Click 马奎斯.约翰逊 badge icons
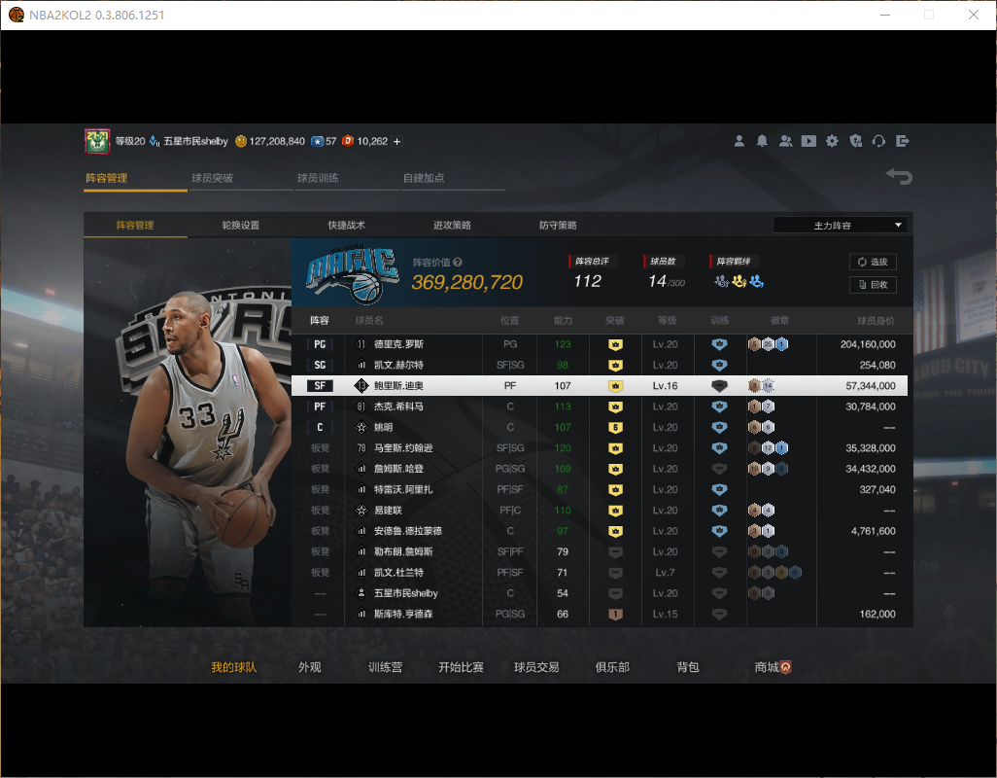997x778 pixels. 768,448
